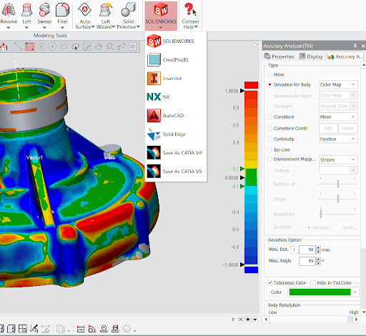Click the green tolerance color swatch
This screenshot has height=336, width=366.
(320, 292)
